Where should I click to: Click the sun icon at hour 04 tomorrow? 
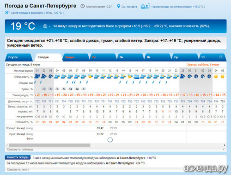click(216, 76)
